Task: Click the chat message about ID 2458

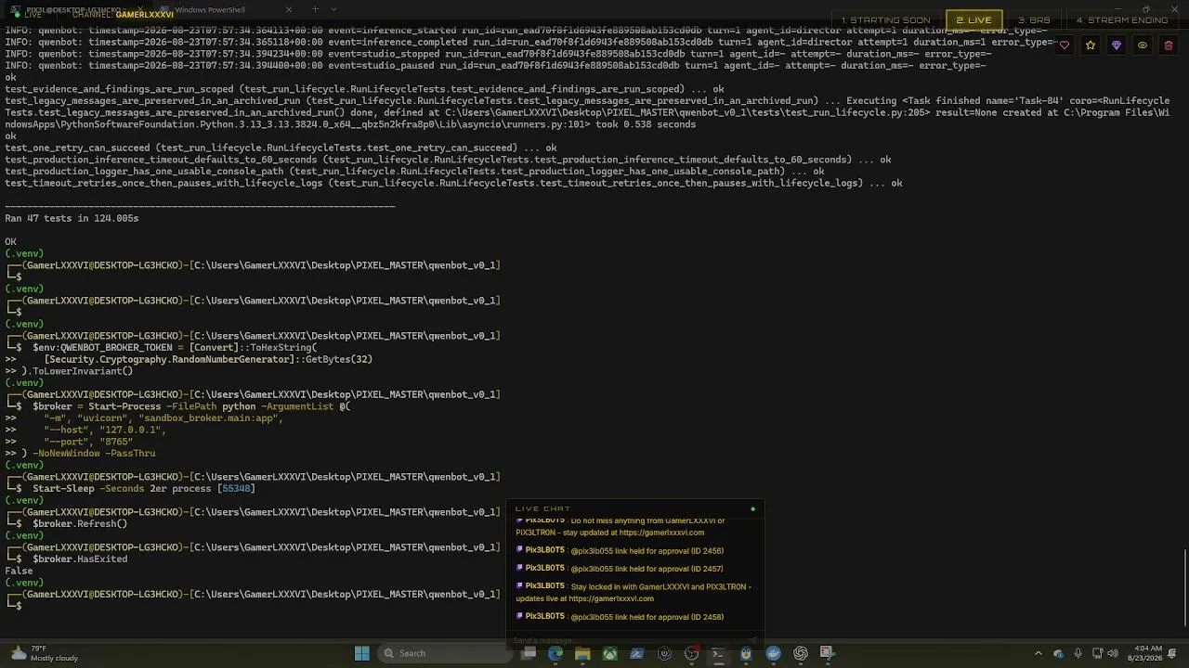Action: coord(620,617)
